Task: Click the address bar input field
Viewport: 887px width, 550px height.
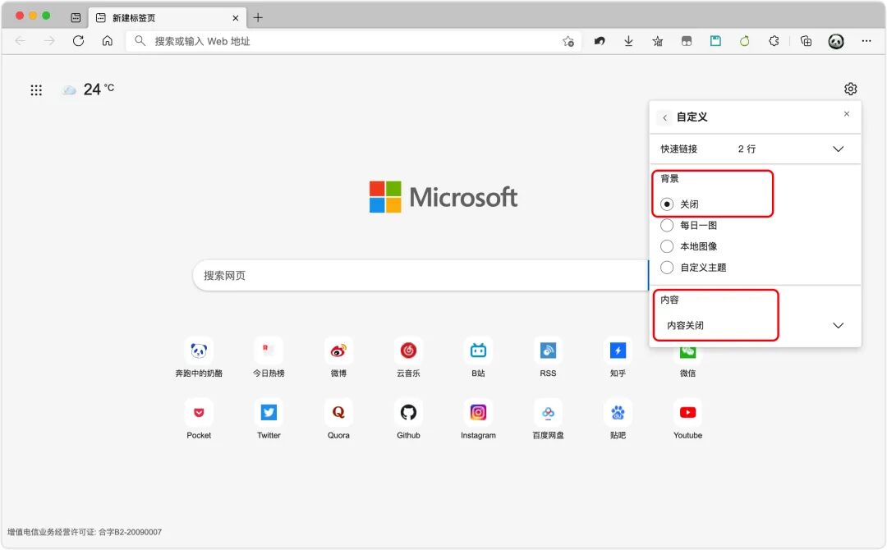Action: tap(353, 41)
